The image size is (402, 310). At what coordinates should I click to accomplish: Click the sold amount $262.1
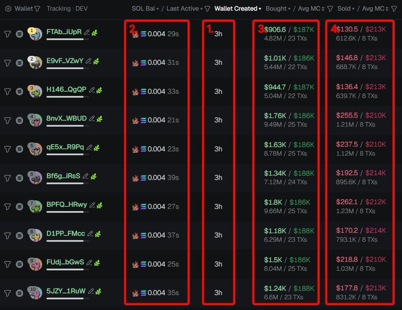tap(347, 202)
